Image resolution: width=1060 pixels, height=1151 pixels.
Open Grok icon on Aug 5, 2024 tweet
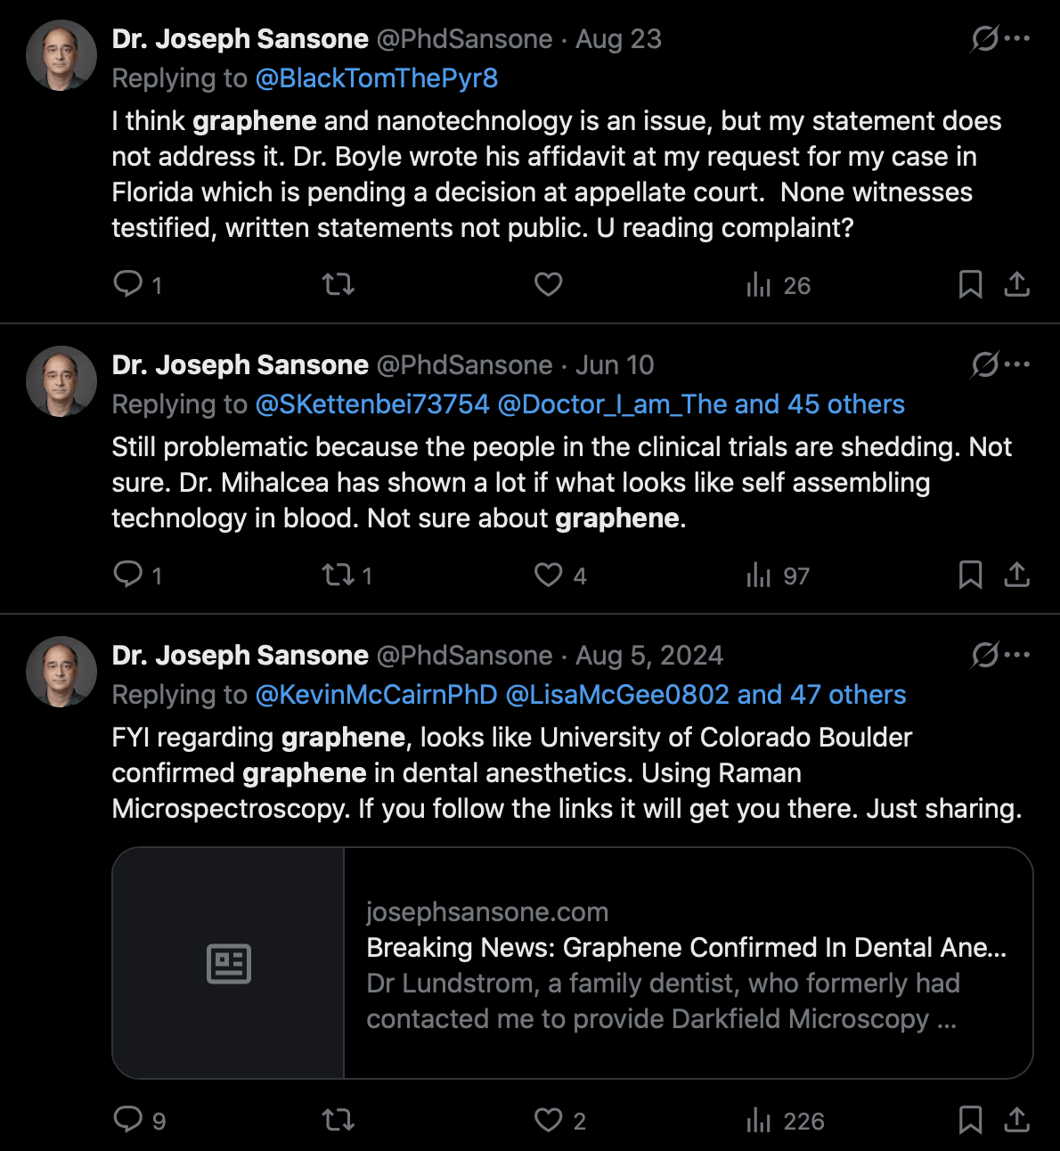click(984, 656)
